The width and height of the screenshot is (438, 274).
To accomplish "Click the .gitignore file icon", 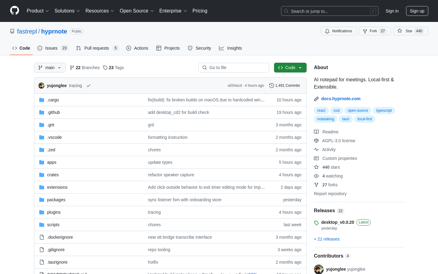I will 42,250.
